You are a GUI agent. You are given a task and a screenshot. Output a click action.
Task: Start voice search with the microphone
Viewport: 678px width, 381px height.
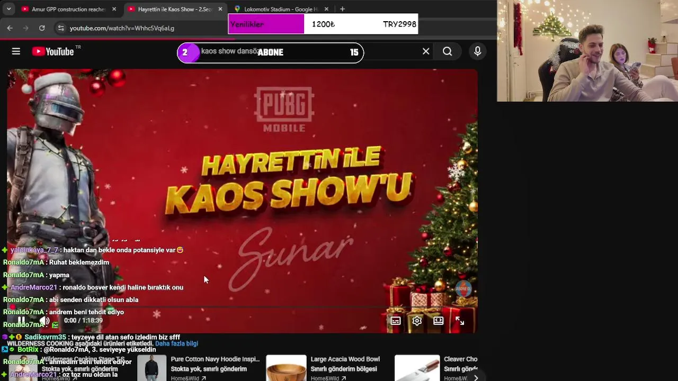point(478,51)
